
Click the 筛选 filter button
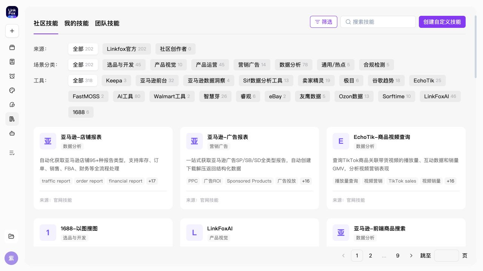click(324, 22)
